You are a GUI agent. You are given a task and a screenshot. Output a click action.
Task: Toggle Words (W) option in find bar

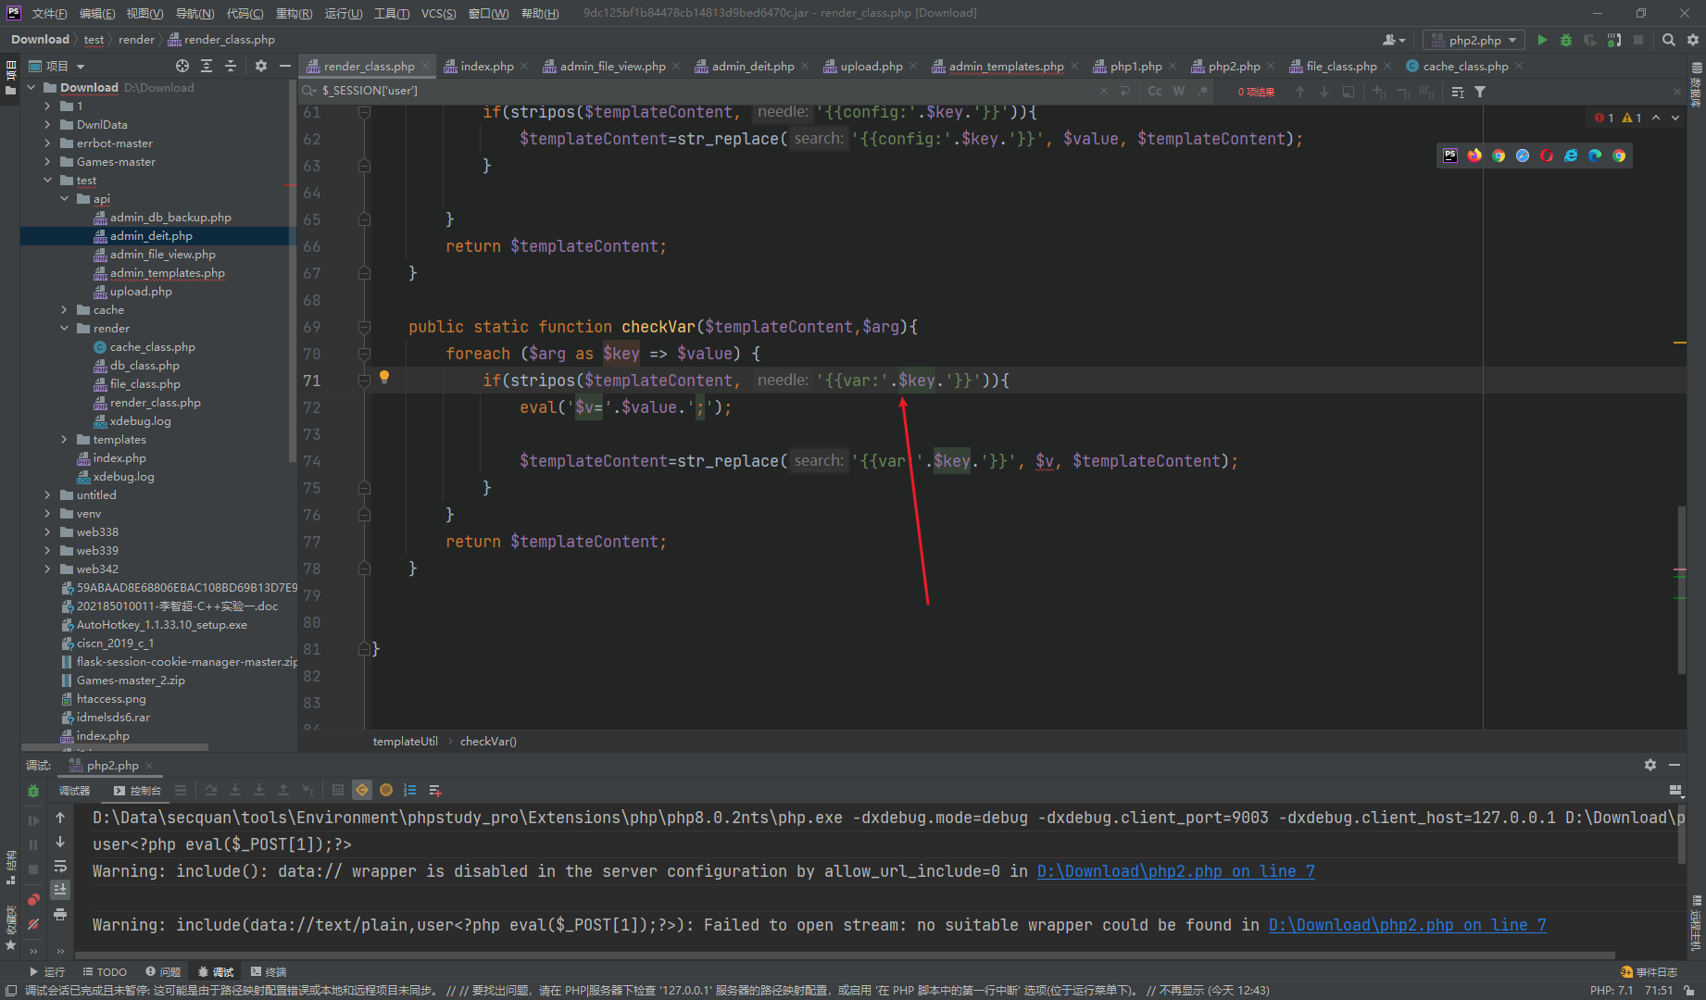pyautogui.click(x=1179, y=91)
